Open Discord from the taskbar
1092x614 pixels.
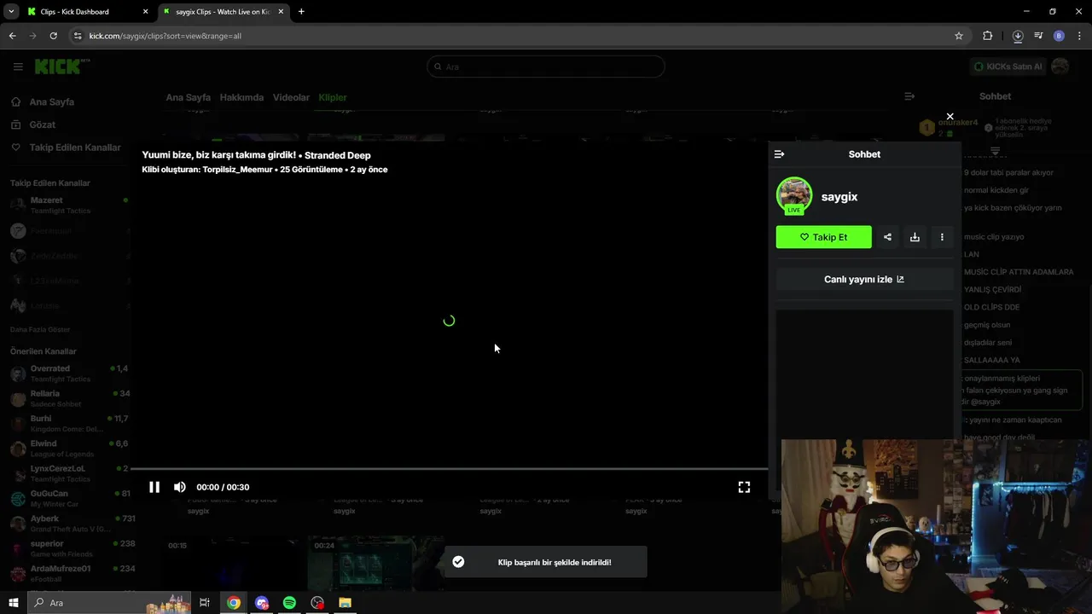click(x=261, y=603)
